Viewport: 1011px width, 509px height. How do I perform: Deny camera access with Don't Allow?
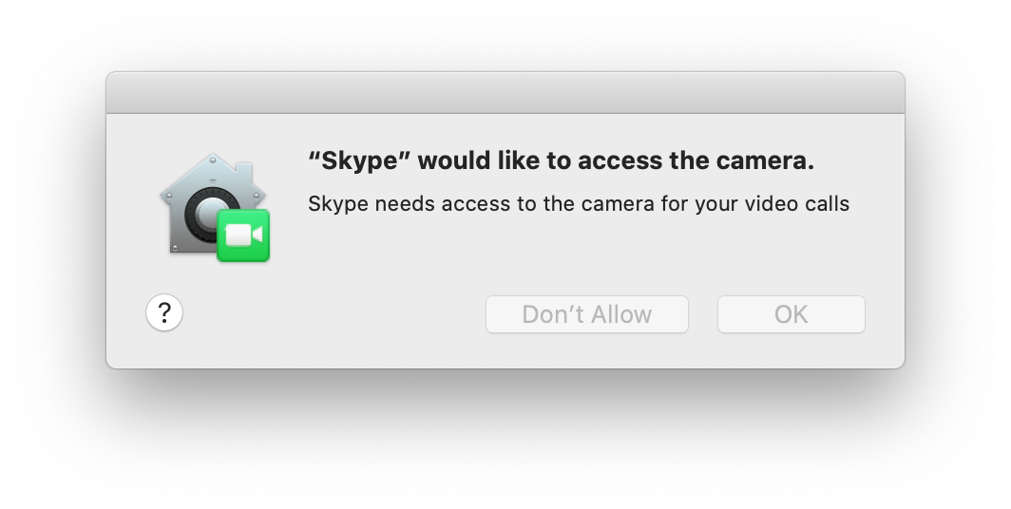587,314
